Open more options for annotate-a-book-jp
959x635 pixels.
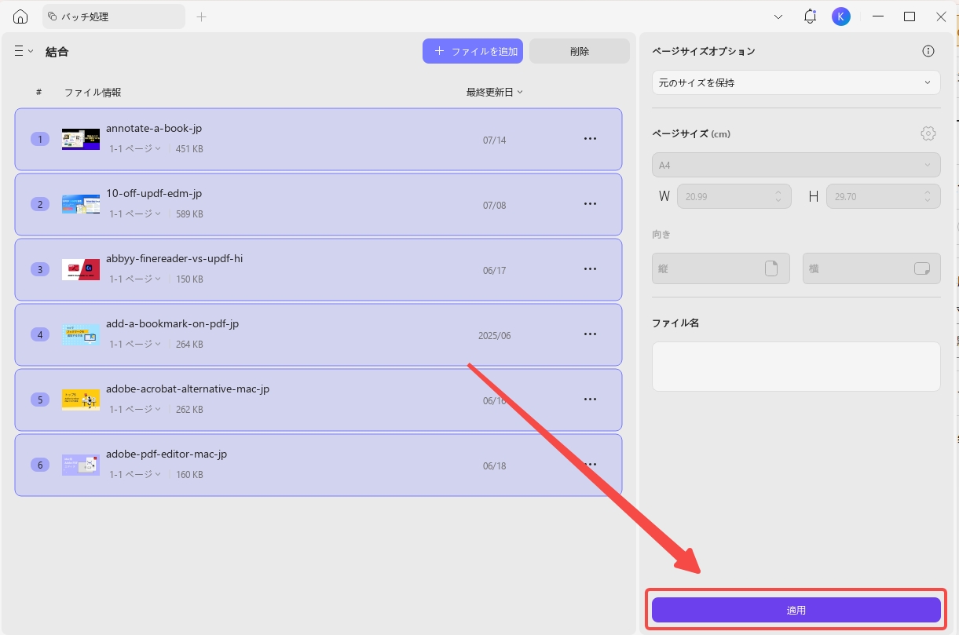click(x=591, y=139)
